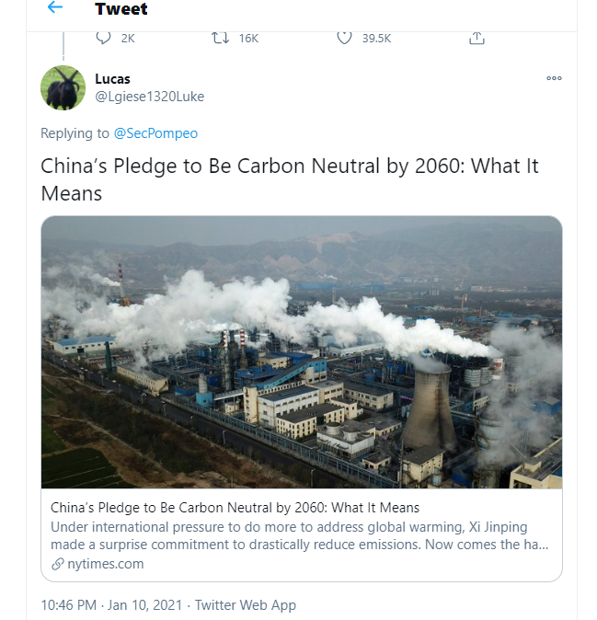The width and height of the screenshot is (597, 620).
Task: View the 16K retweet count
Action: pyautogui.click(x=248, y=39)
